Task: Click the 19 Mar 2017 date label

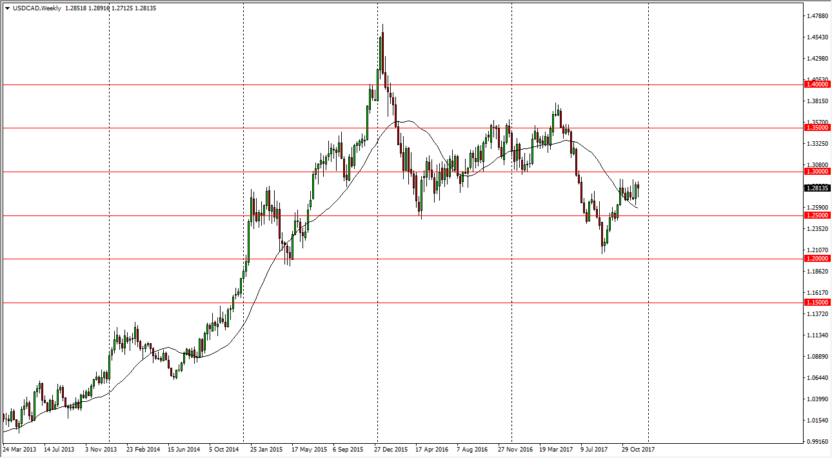Action: point(556,449)
